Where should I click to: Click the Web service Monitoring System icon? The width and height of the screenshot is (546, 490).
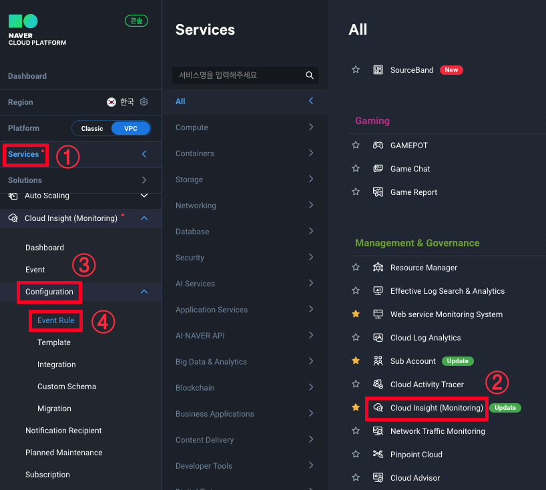point(378,314)
